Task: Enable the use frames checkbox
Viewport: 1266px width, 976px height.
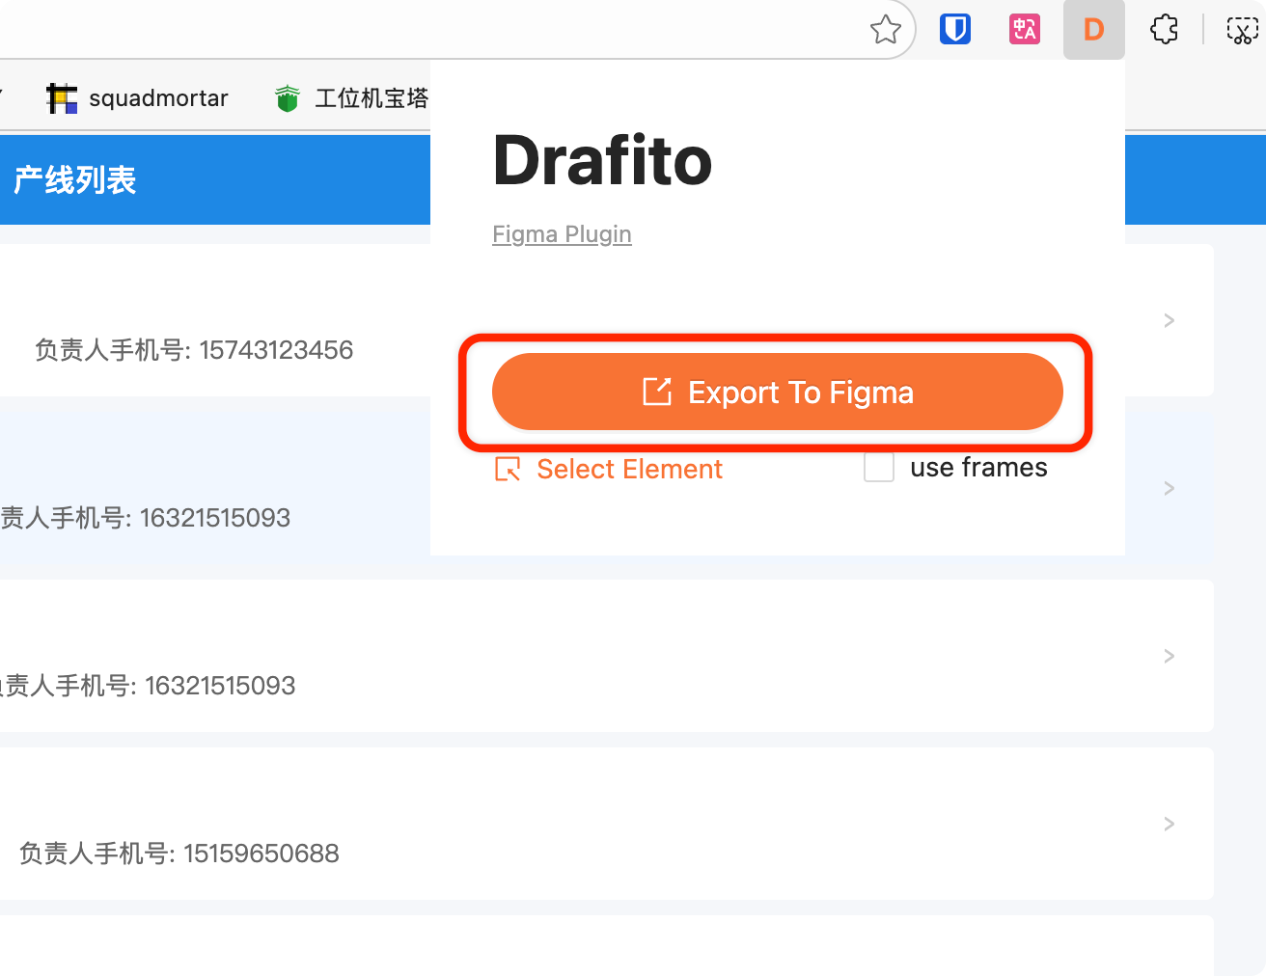Action: pos(878,468)
